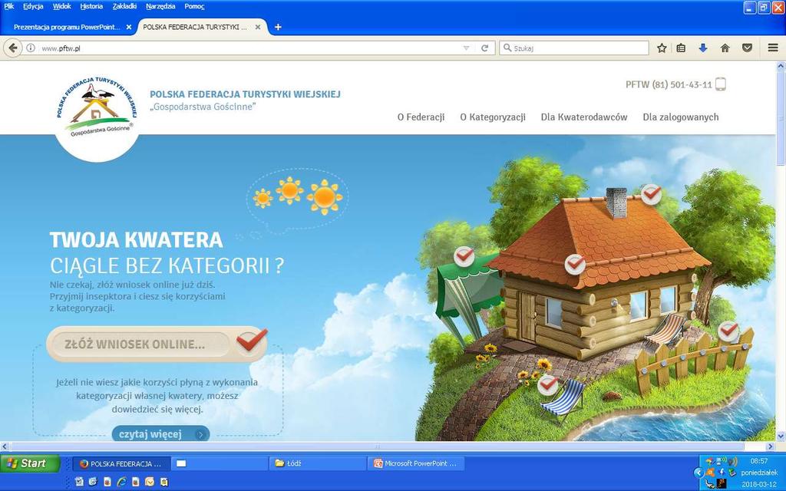Open the Windows Start button

tap(29, 463)
